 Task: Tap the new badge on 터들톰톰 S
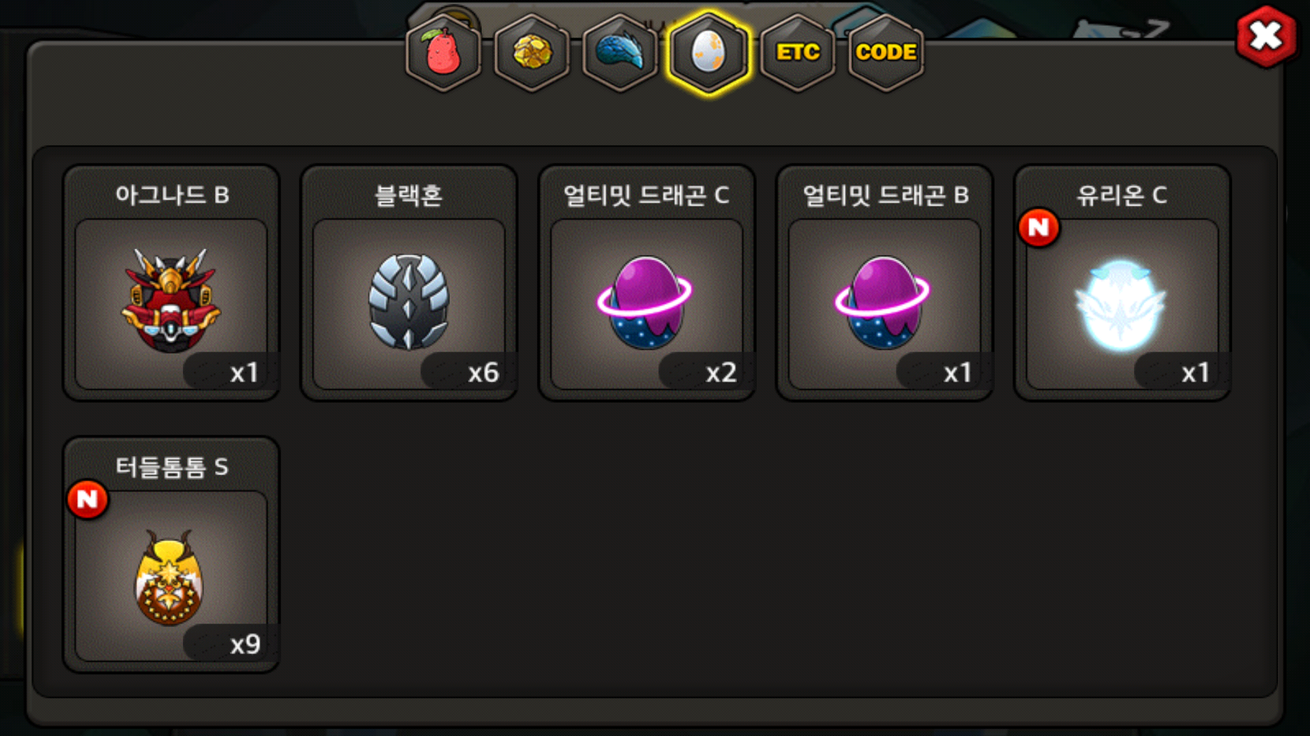click(x=87, y=500)
